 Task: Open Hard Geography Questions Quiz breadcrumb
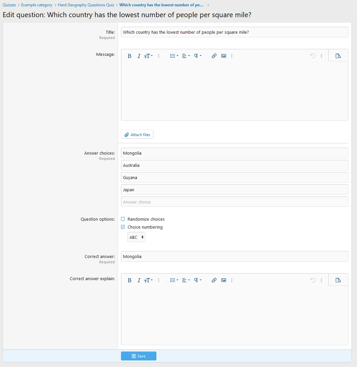[x=86, y=5]
